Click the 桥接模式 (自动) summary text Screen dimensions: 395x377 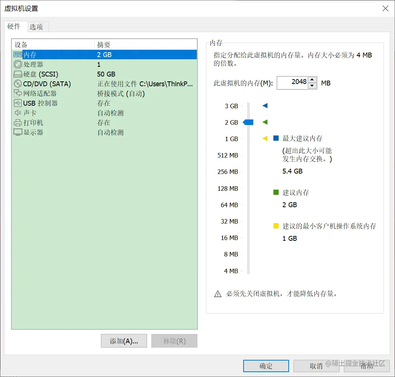tap(121, 94)
